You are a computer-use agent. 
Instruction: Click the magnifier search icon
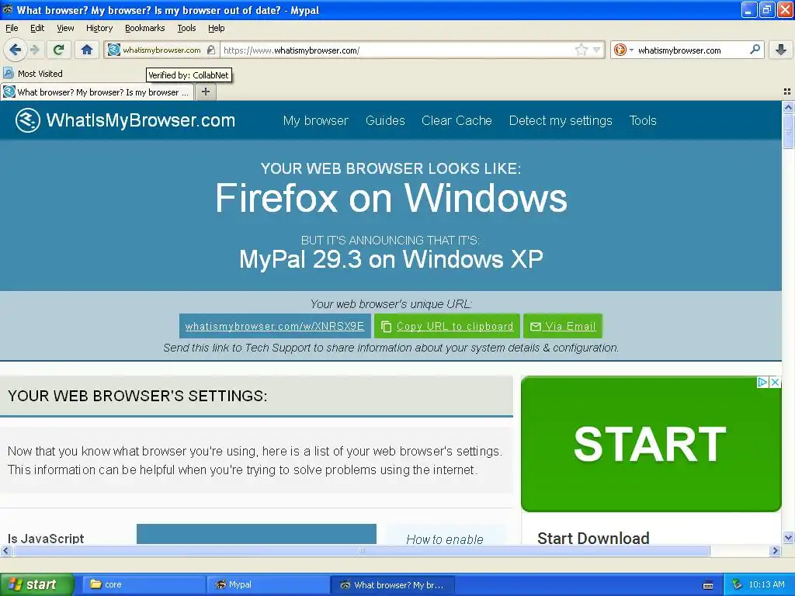pos(755,50)
